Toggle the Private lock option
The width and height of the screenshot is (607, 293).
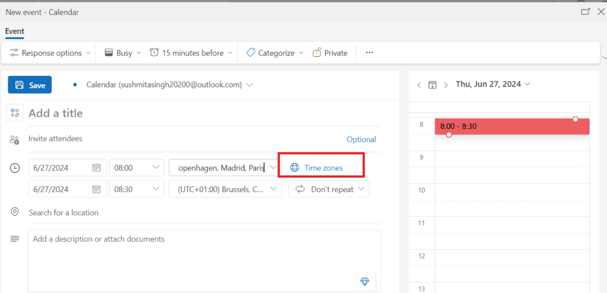pos(330,53)
